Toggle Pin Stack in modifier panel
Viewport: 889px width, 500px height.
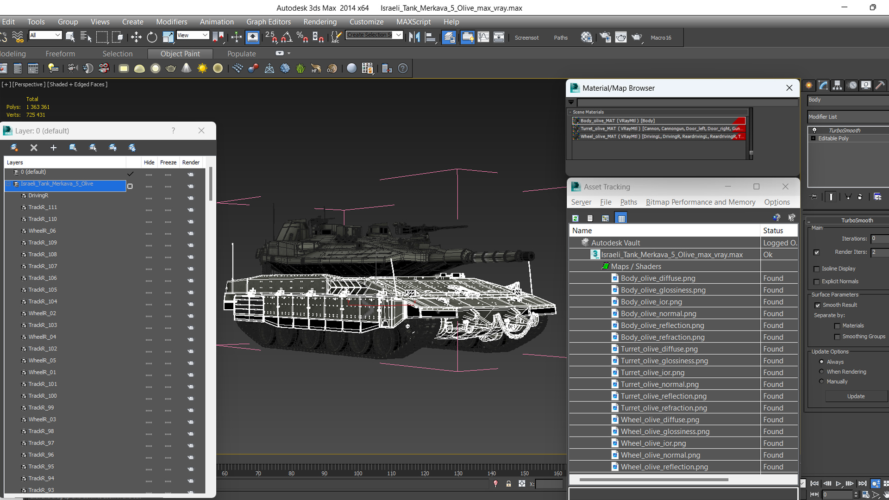(x=814, y=197)
